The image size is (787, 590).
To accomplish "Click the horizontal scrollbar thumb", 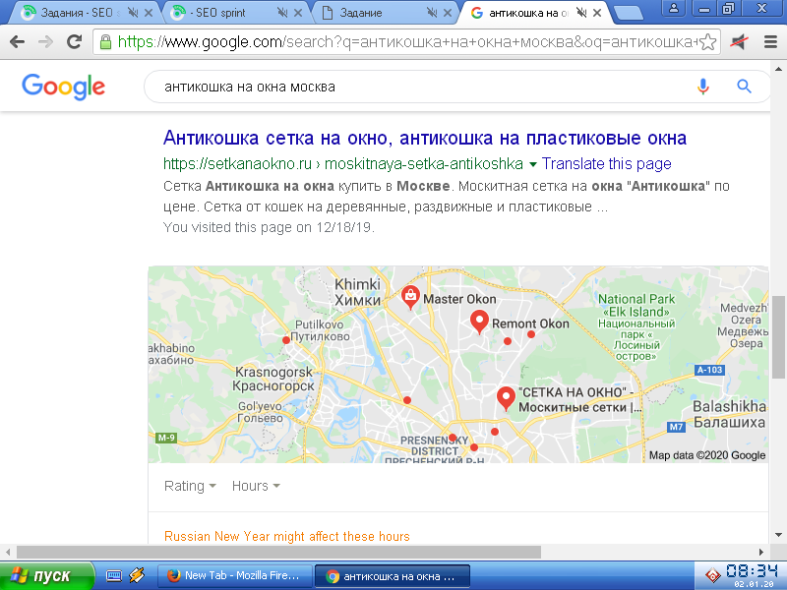I will point(278,552).
